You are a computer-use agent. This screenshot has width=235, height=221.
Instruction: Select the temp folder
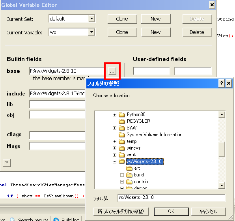pos(132,141)
